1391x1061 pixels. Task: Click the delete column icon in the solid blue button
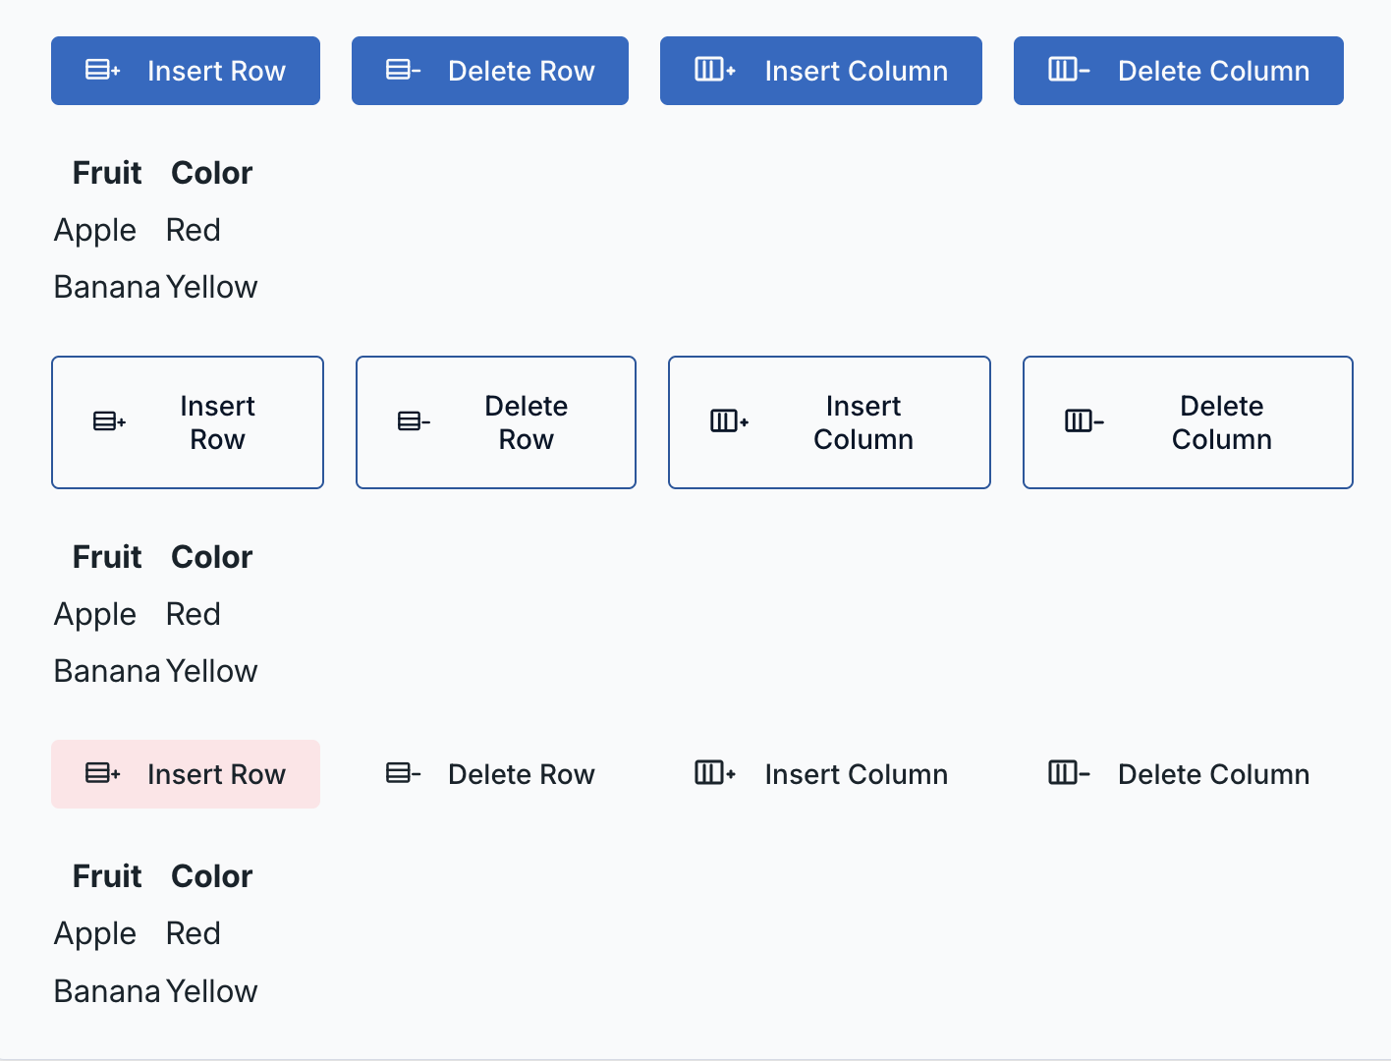point(1068,70)
